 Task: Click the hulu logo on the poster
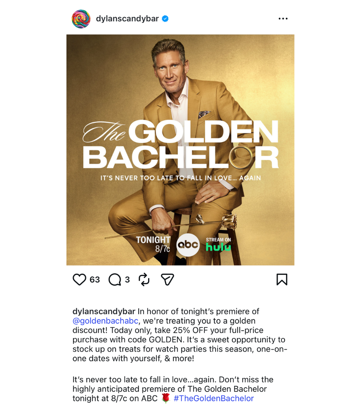[218, 247]
